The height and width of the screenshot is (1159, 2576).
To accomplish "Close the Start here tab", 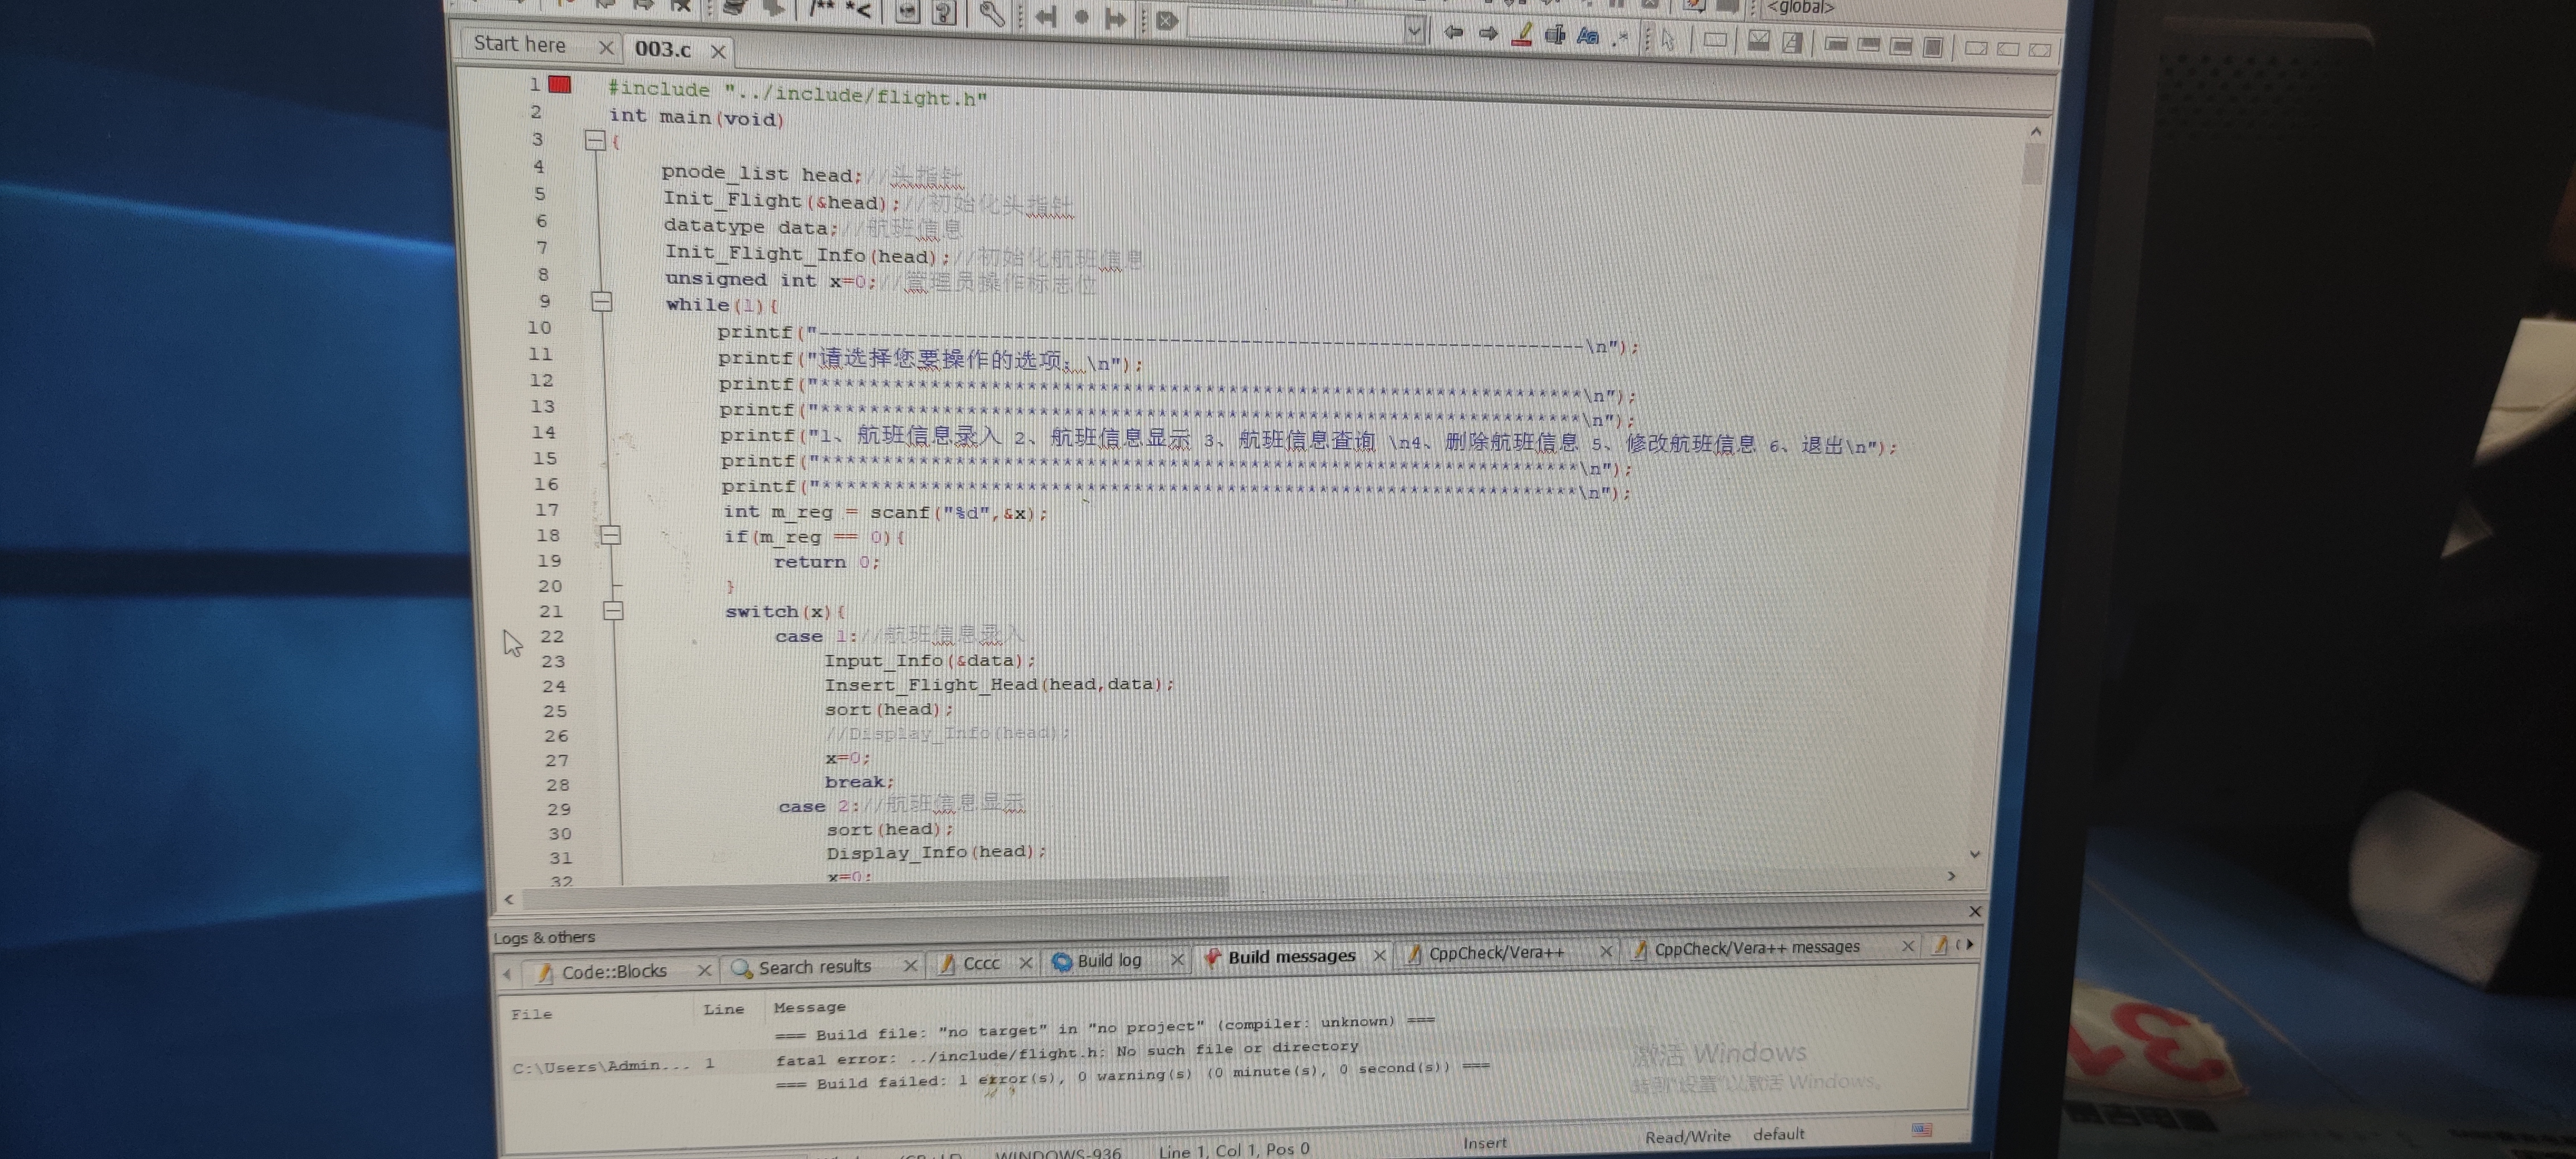I will click(605, 47).
